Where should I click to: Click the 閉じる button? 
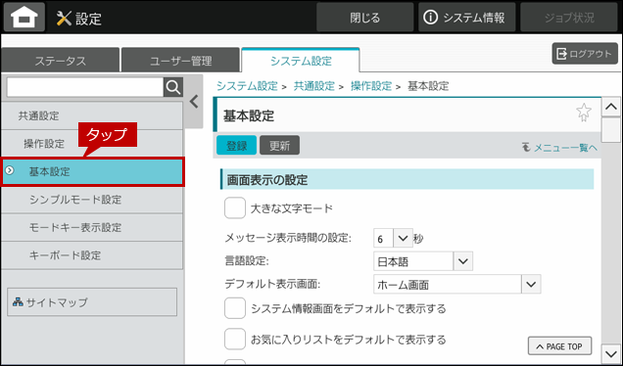click(x=364, y=18)
